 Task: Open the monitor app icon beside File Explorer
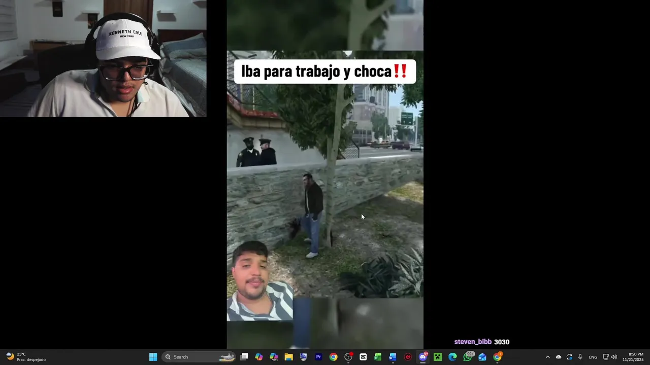click(x=303, y=357)
